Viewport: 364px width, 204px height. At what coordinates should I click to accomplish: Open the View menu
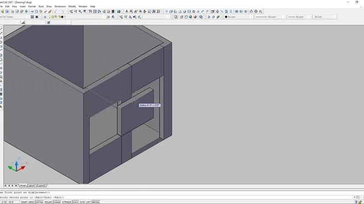(x=14, y=6)
